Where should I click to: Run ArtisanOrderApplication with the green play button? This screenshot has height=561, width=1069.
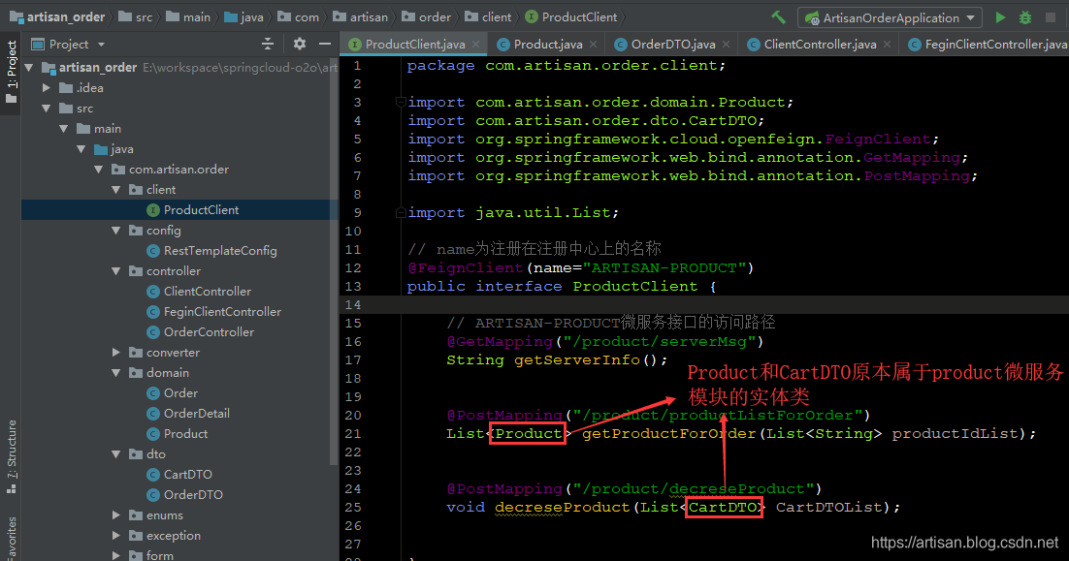1000,17
